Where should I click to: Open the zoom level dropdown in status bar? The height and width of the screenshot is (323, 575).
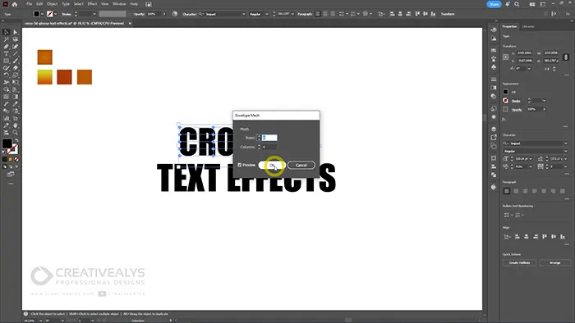40,321
